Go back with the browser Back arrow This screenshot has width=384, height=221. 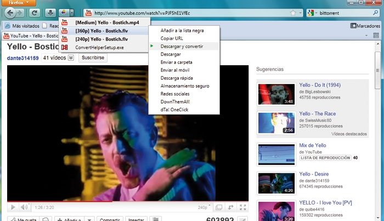pyautogui.click(x=10, y=13)
